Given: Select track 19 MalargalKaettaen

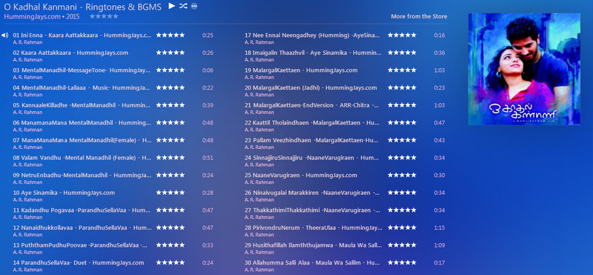Looking at the screenshot, I should (x=301, y=70).
